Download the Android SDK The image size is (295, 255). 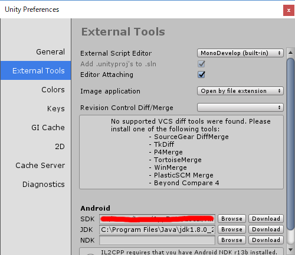coord(266,219)
